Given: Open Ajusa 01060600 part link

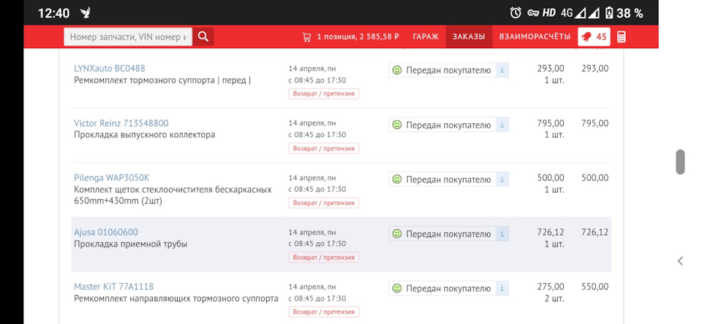Looking at the screenshot, I should 105,232.
